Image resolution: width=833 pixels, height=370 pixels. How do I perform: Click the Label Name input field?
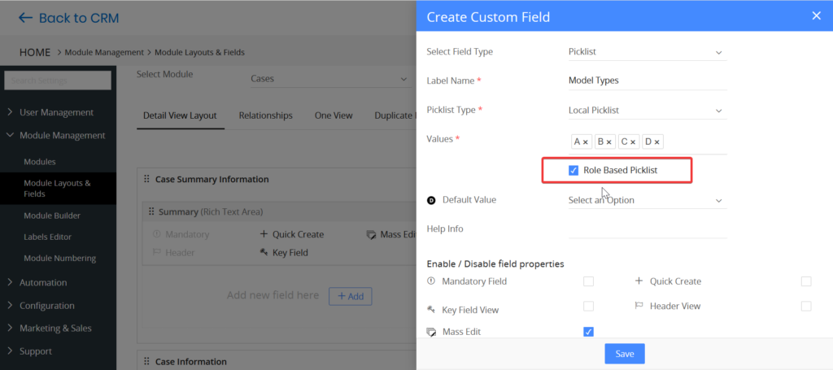(646, 81)
